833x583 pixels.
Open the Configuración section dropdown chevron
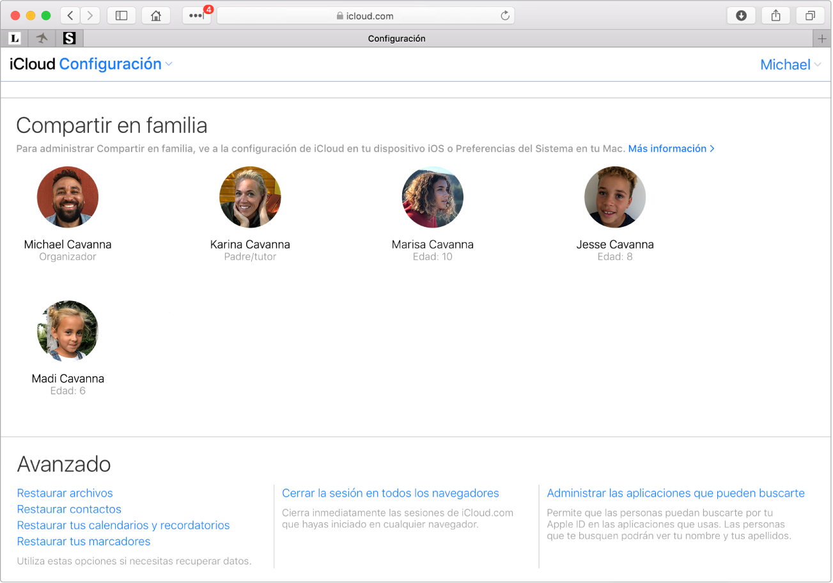[168, 64]
